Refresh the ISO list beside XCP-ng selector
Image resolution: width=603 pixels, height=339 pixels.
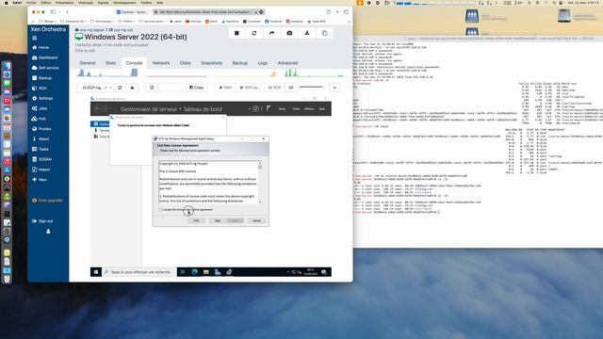tap(120, 88)
